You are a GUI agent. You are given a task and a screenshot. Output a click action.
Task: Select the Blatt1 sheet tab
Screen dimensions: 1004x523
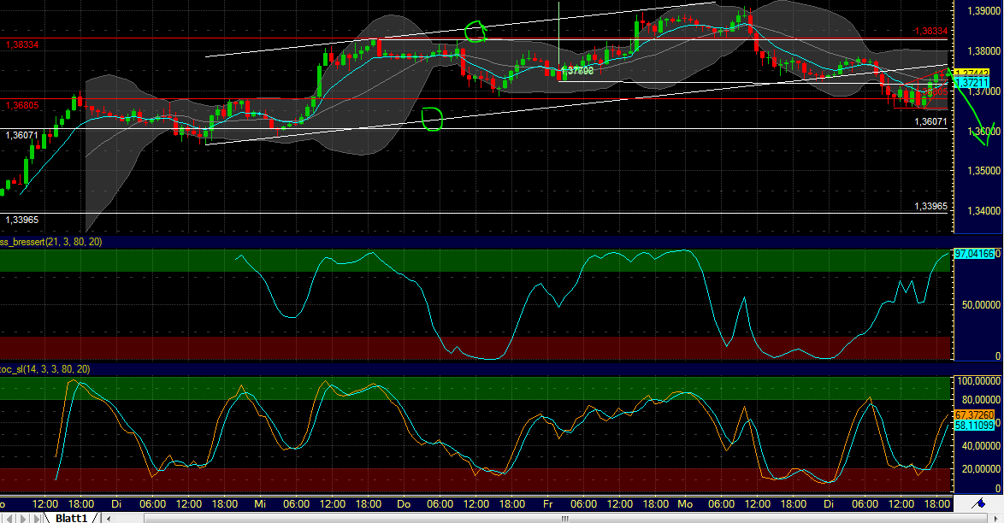(72, 517)
